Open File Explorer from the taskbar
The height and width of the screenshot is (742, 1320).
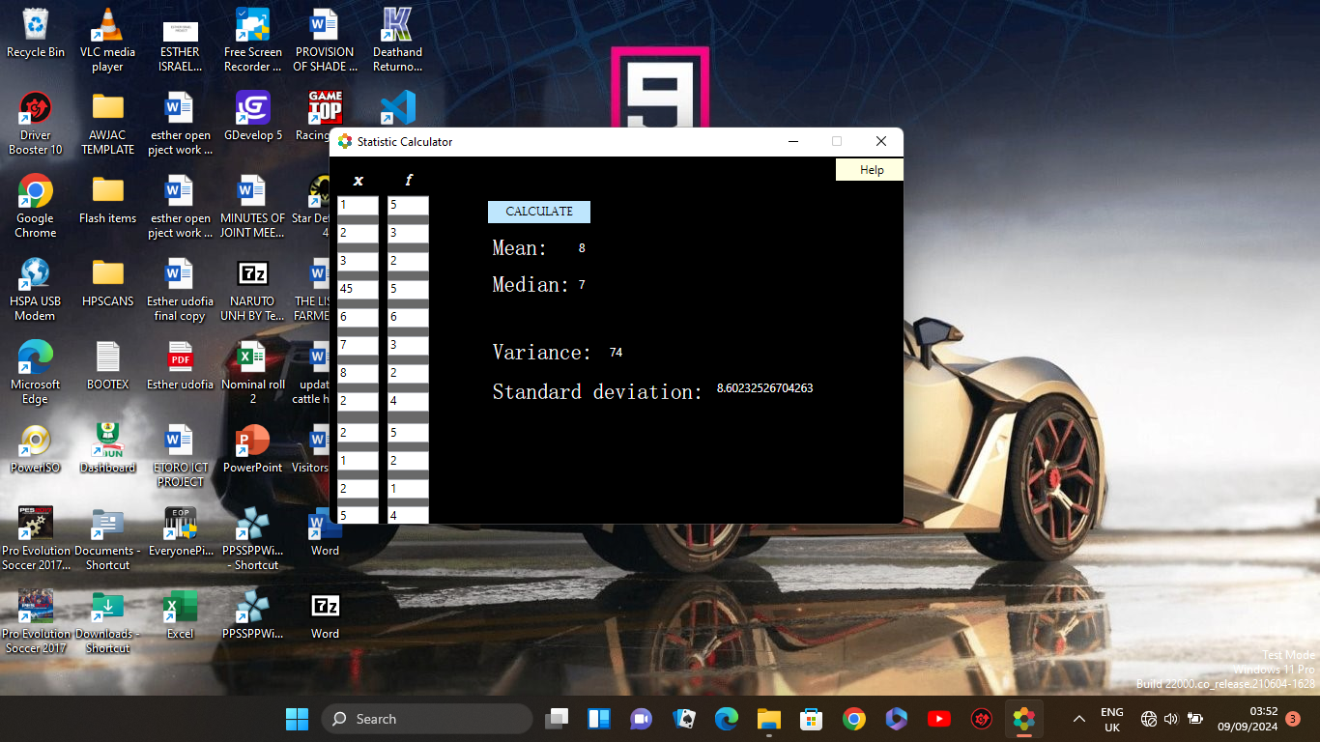coord(768,719)
